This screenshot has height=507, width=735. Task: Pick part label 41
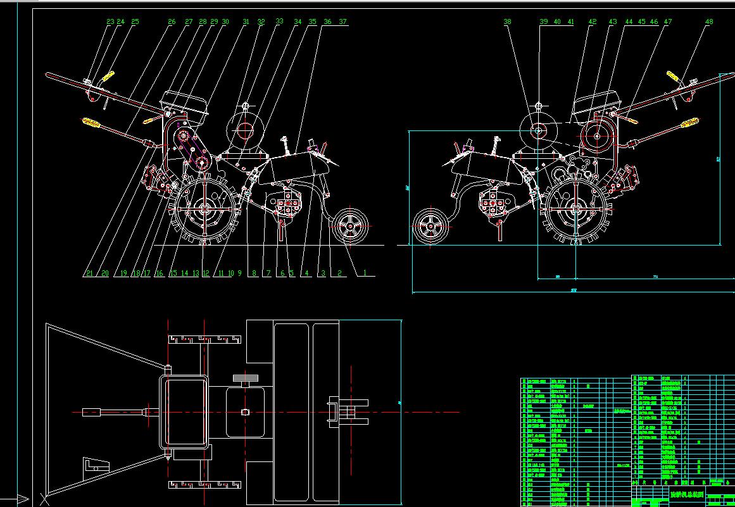(x=570, y=22)
